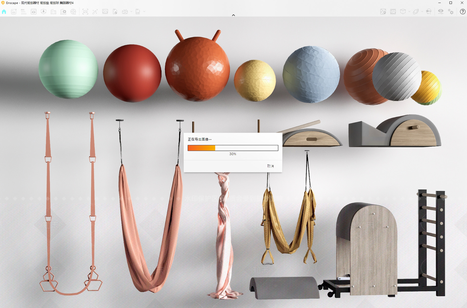Click the Enscape logo in title bar

tap(3, 3)
